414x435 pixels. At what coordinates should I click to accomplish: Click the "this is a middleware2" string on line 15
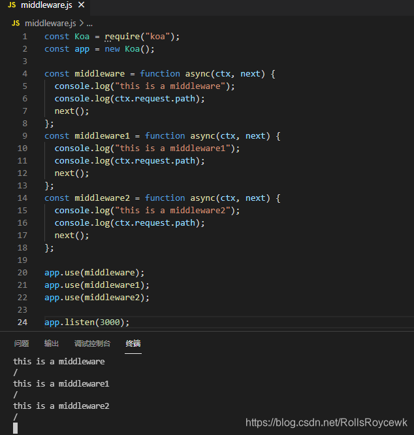(x=172, y=211)
